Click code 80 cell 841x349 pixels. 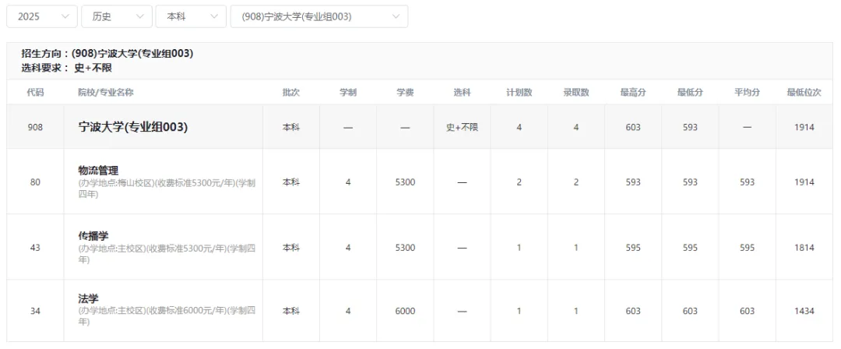tap(35, 182)
